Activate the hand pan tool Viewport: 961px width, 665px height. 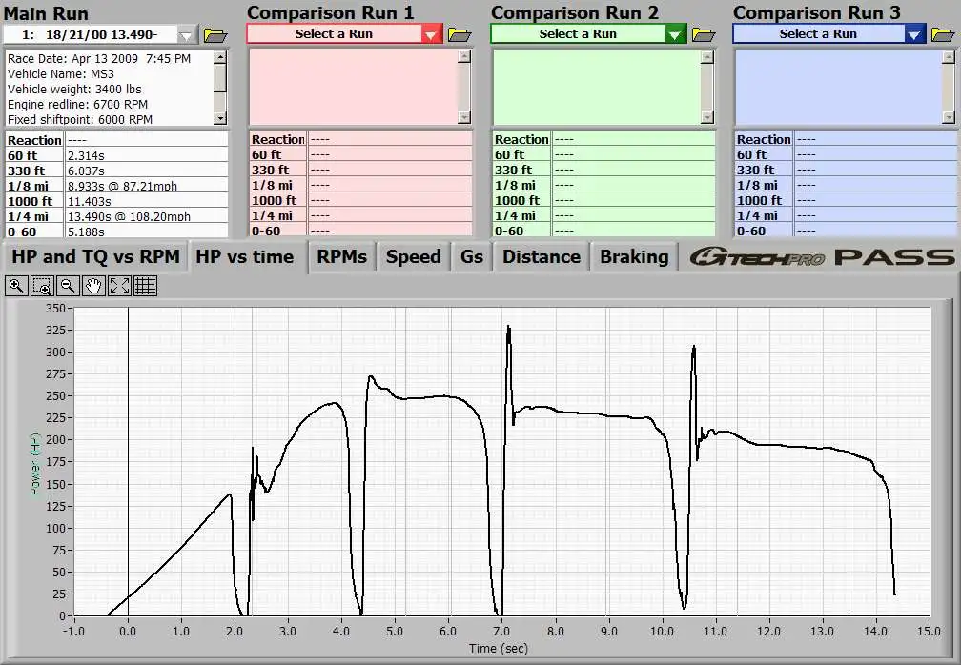pos(93,286)
